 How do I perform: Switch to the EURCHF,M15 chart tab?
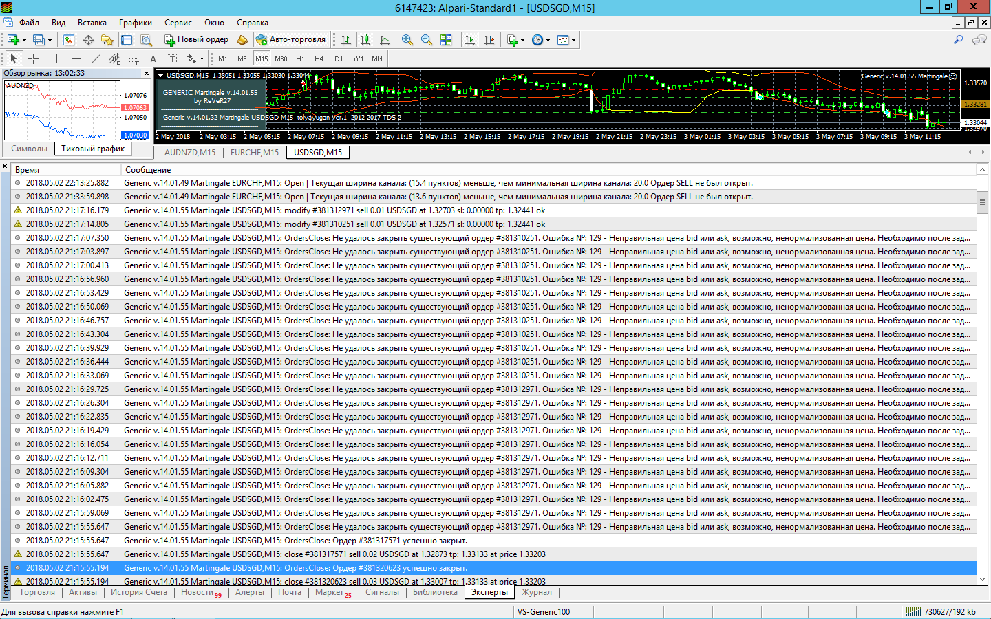(255, 153)
